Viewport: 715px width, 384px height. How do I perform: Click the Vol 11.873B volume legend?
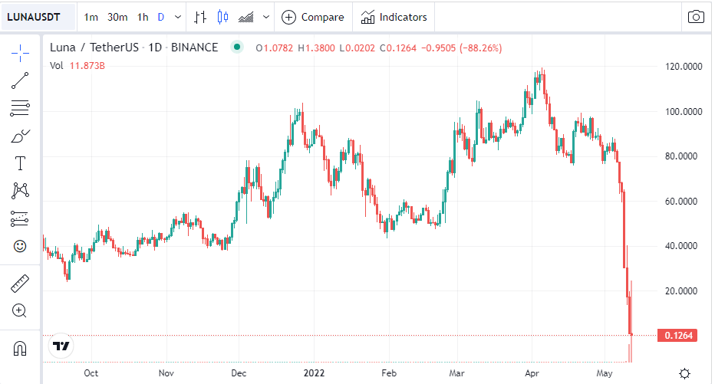tap(77, 66)
